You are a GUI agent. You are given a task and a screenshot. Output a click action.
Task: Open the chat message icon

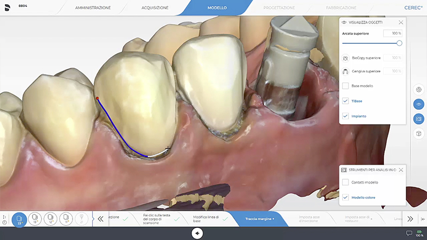click(x=409, y=233)
